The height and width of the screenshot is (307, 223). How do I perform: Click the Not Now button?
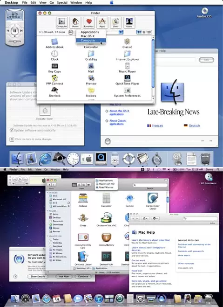(64, 277)
